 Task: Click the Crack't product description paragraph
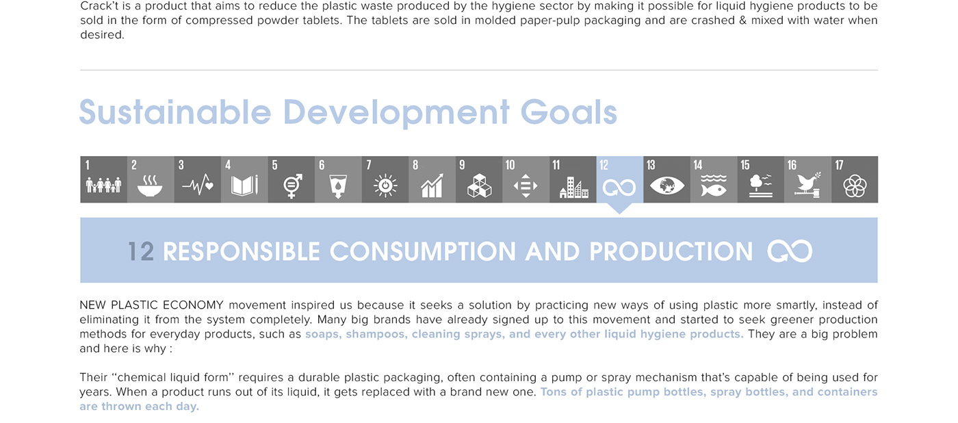(479, 21)
